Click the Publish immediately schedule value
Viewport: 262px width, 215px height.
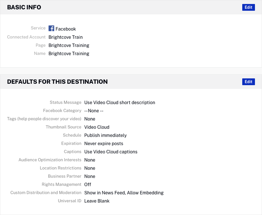tap(105, 135)
